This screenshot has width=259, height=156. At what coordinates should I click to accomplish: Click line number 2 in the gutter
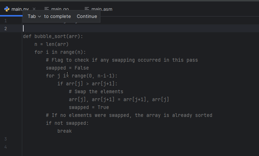5,28
